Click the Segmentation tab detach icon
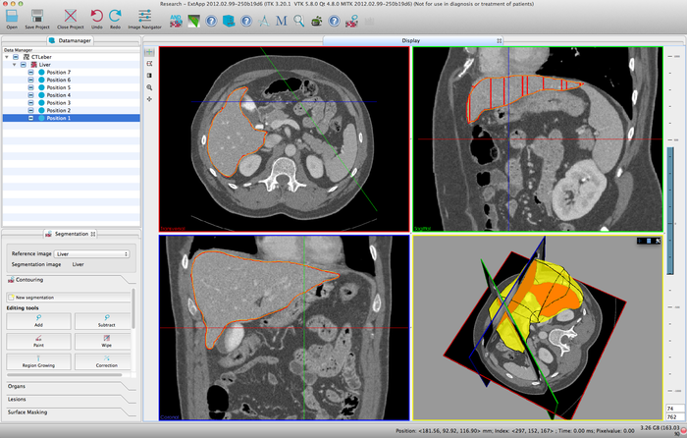 click(x=93, y=234)
